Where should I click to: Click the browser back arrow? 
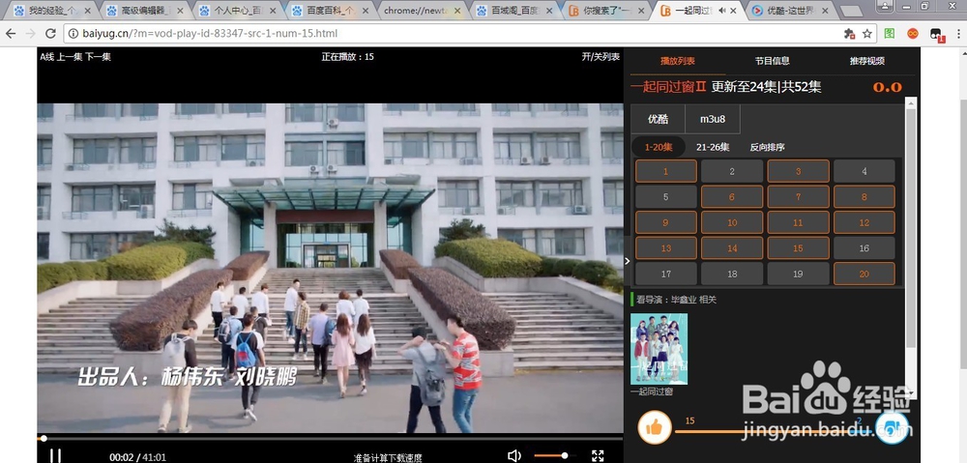coord(10,33)
